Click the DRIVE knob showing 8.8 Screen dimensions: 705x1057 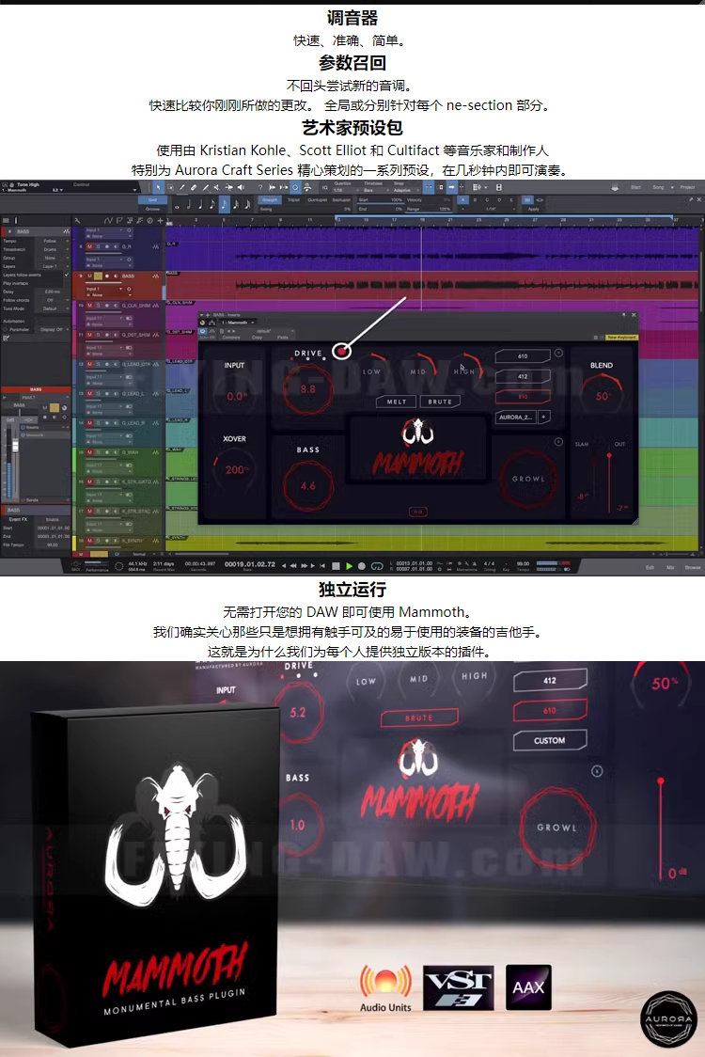308,389
